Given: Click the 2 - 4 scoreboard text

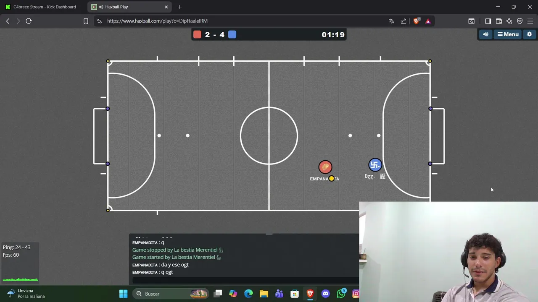Looking at the screenshot, I should coord(215,35).
